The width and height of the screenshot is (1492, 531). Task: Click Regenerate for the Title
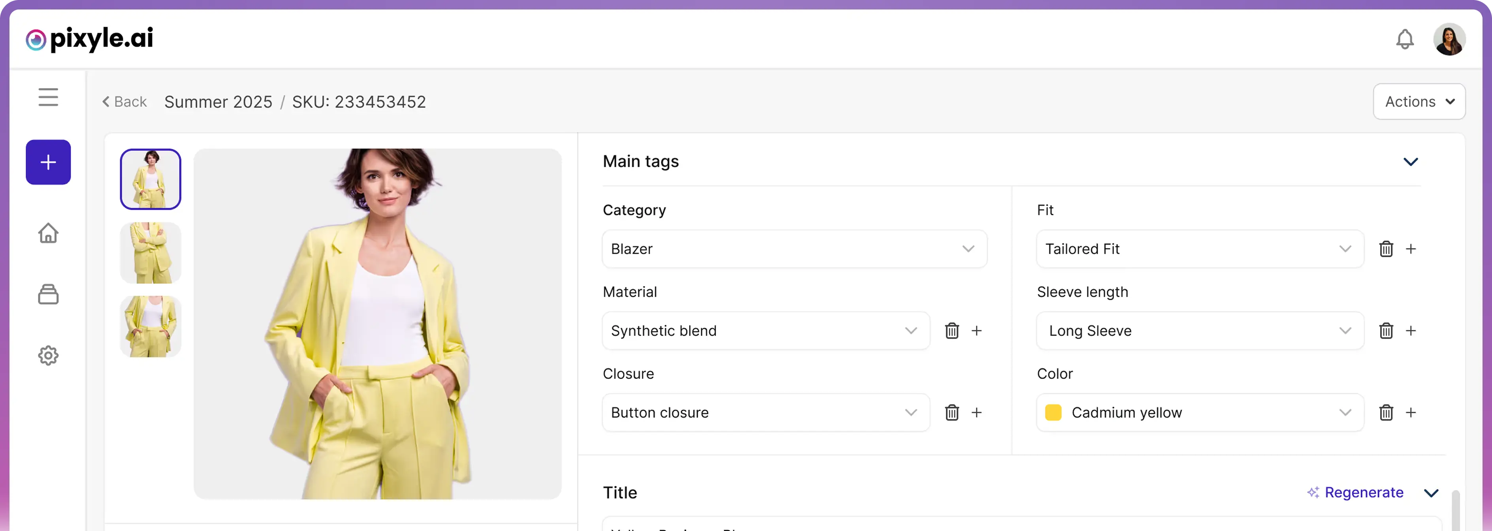(x=1355, y=493)
